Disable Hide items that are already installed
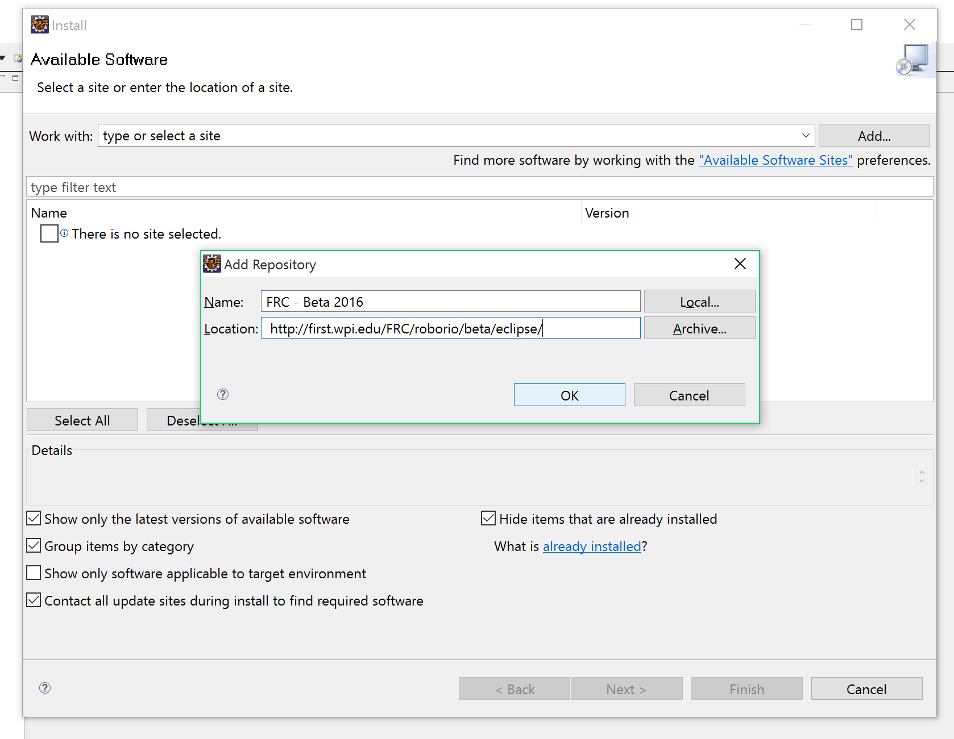This screenshot has height=739, width=954. coord(488,517)
